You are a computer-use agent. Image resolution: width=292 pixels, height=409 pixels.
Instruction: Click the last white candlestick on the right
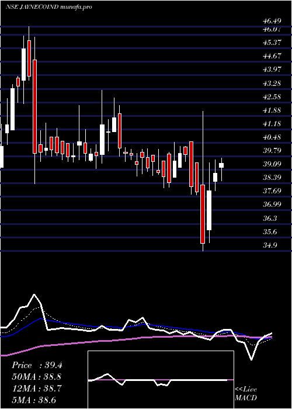pyautogui.click(x=221, y=165)
